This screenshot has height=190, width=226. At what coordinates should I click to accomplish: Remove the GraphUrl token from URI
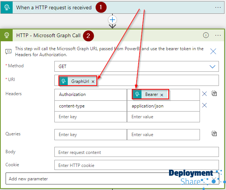(x=93, y=81)
